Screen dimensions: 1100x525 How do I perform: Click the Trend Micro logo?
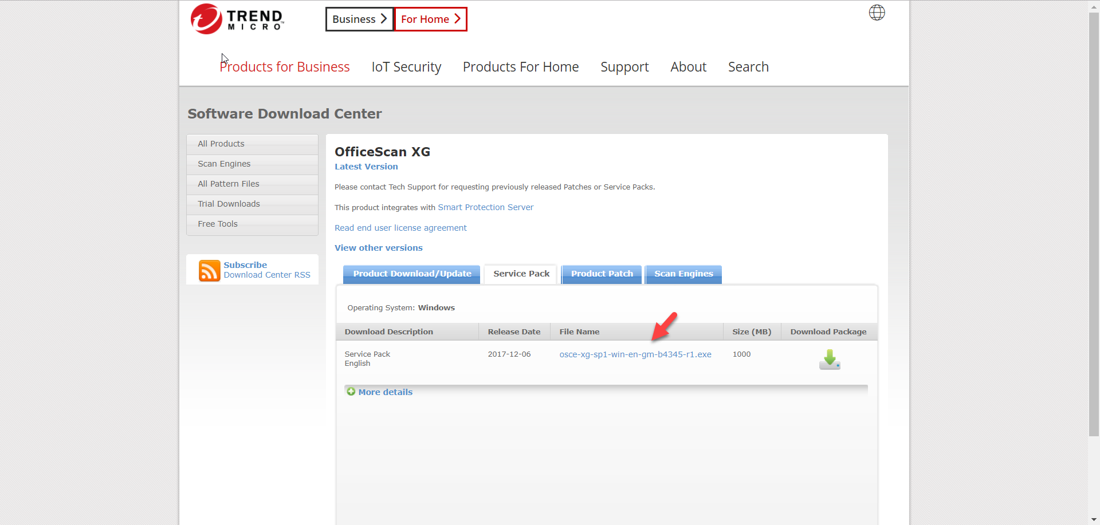[x=237, y=19]
